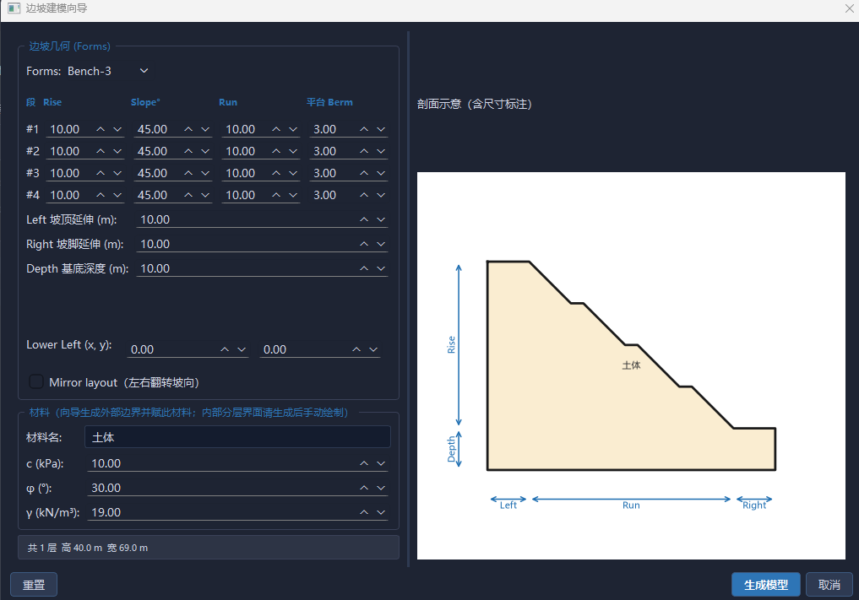The image size is (859, 600).
Task: Increase Run value for segment #3
Action: coord(277,173)
